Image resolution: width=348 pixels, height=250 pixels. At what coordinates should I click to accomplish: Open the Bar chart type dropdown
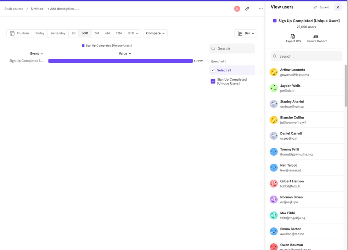click(249, 33)
